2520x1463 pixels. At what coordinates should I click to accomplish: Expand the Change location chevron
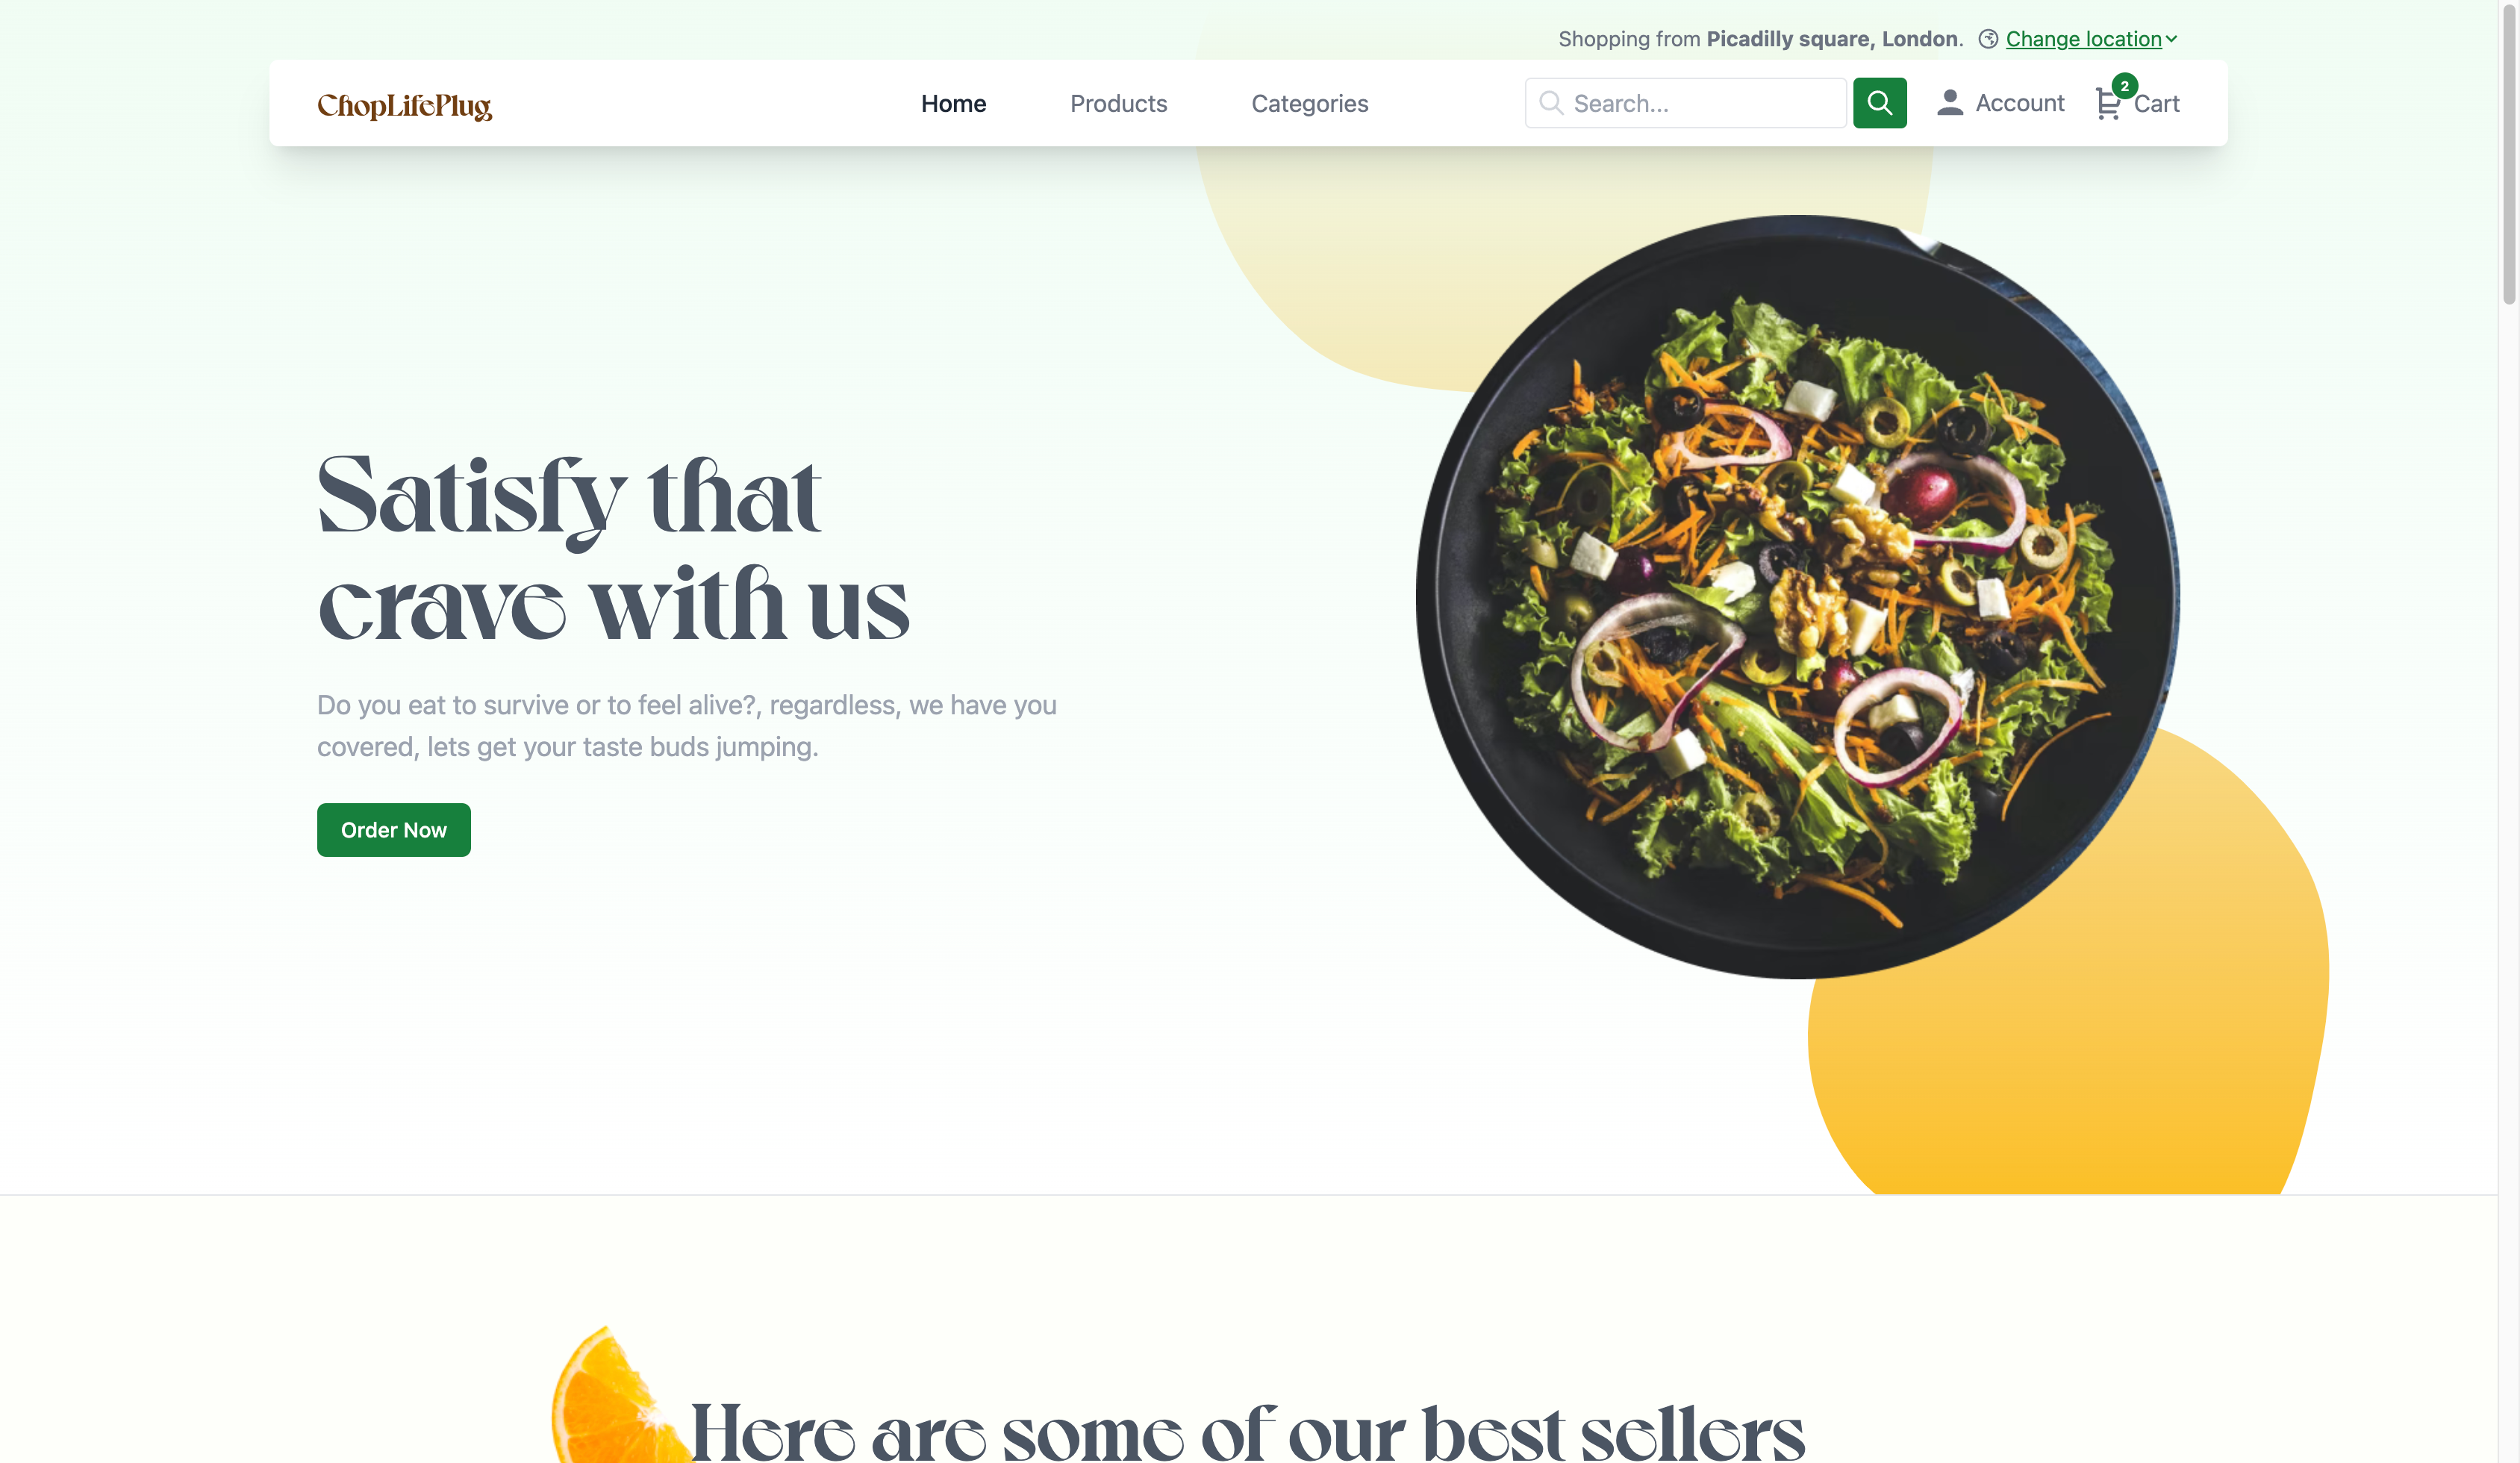[2171, 39]
